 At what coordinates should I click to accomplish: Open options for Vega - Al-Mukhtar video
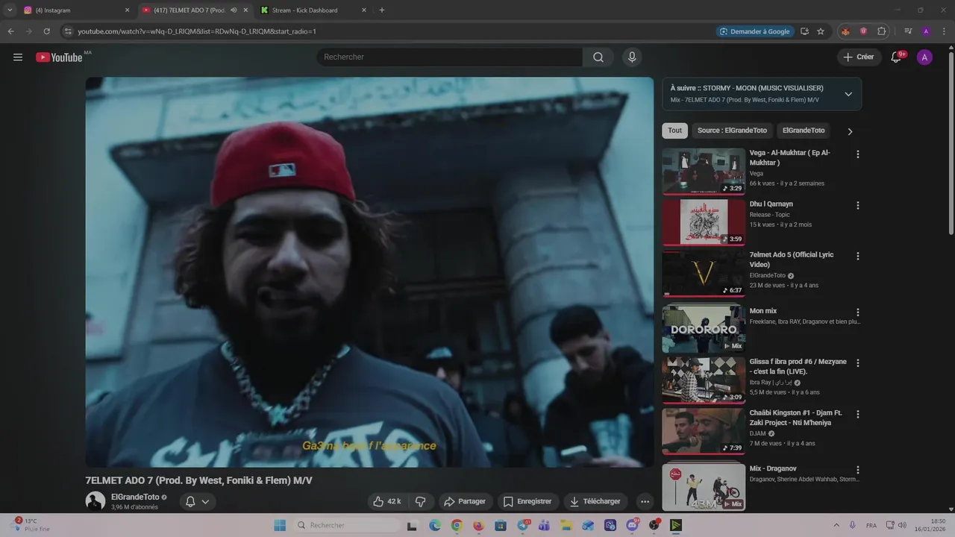pos(857,154)
